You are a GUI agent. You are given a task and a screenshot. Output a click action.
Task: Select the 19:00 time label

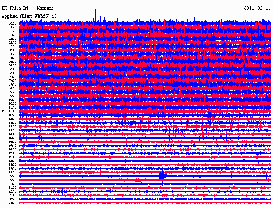pos(13,169)
